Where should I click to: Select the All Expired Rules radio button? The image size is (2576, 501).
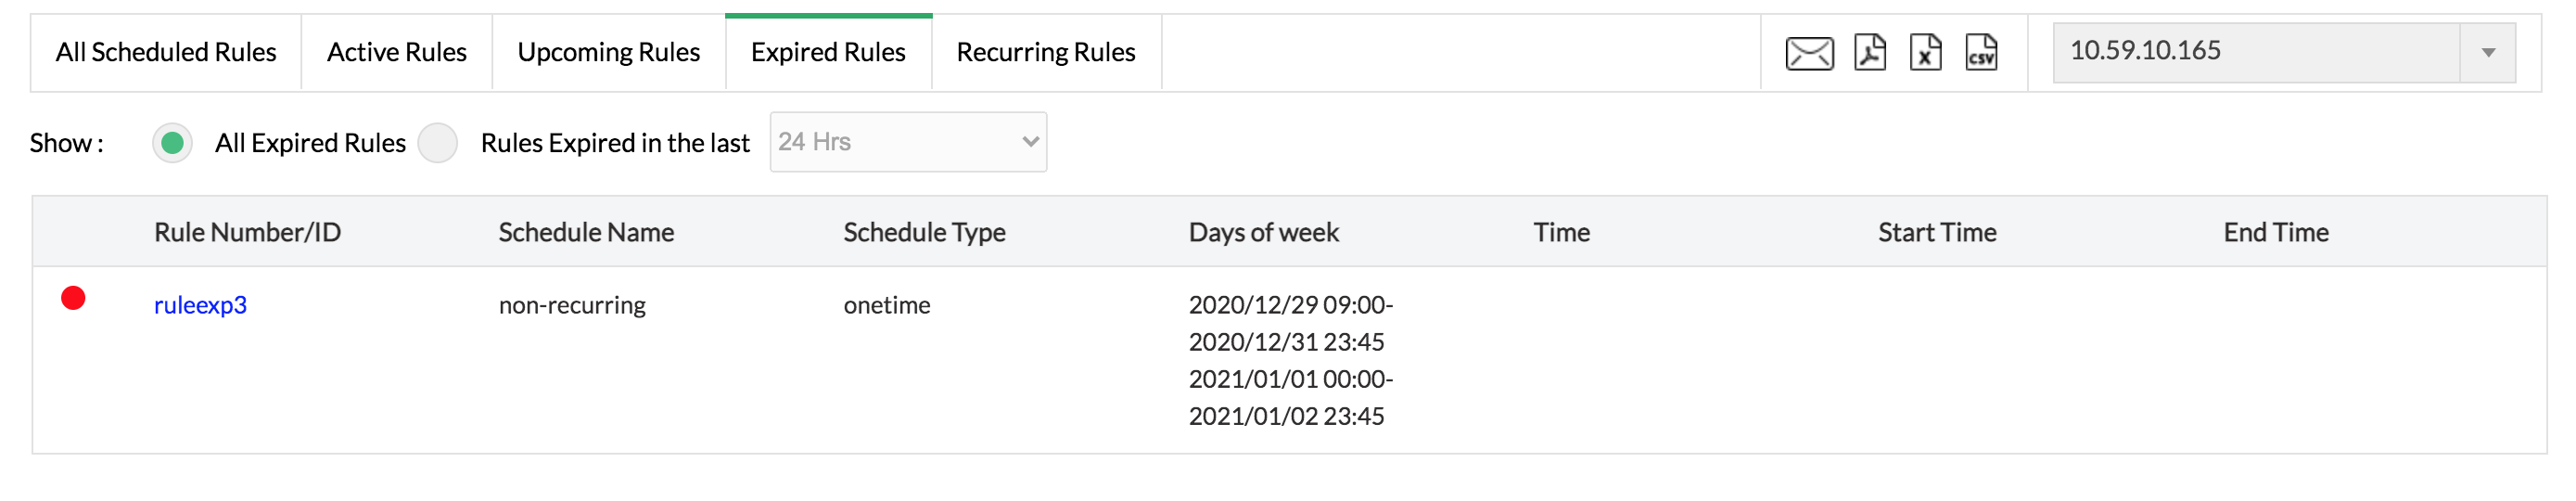[x=173, y=143]
